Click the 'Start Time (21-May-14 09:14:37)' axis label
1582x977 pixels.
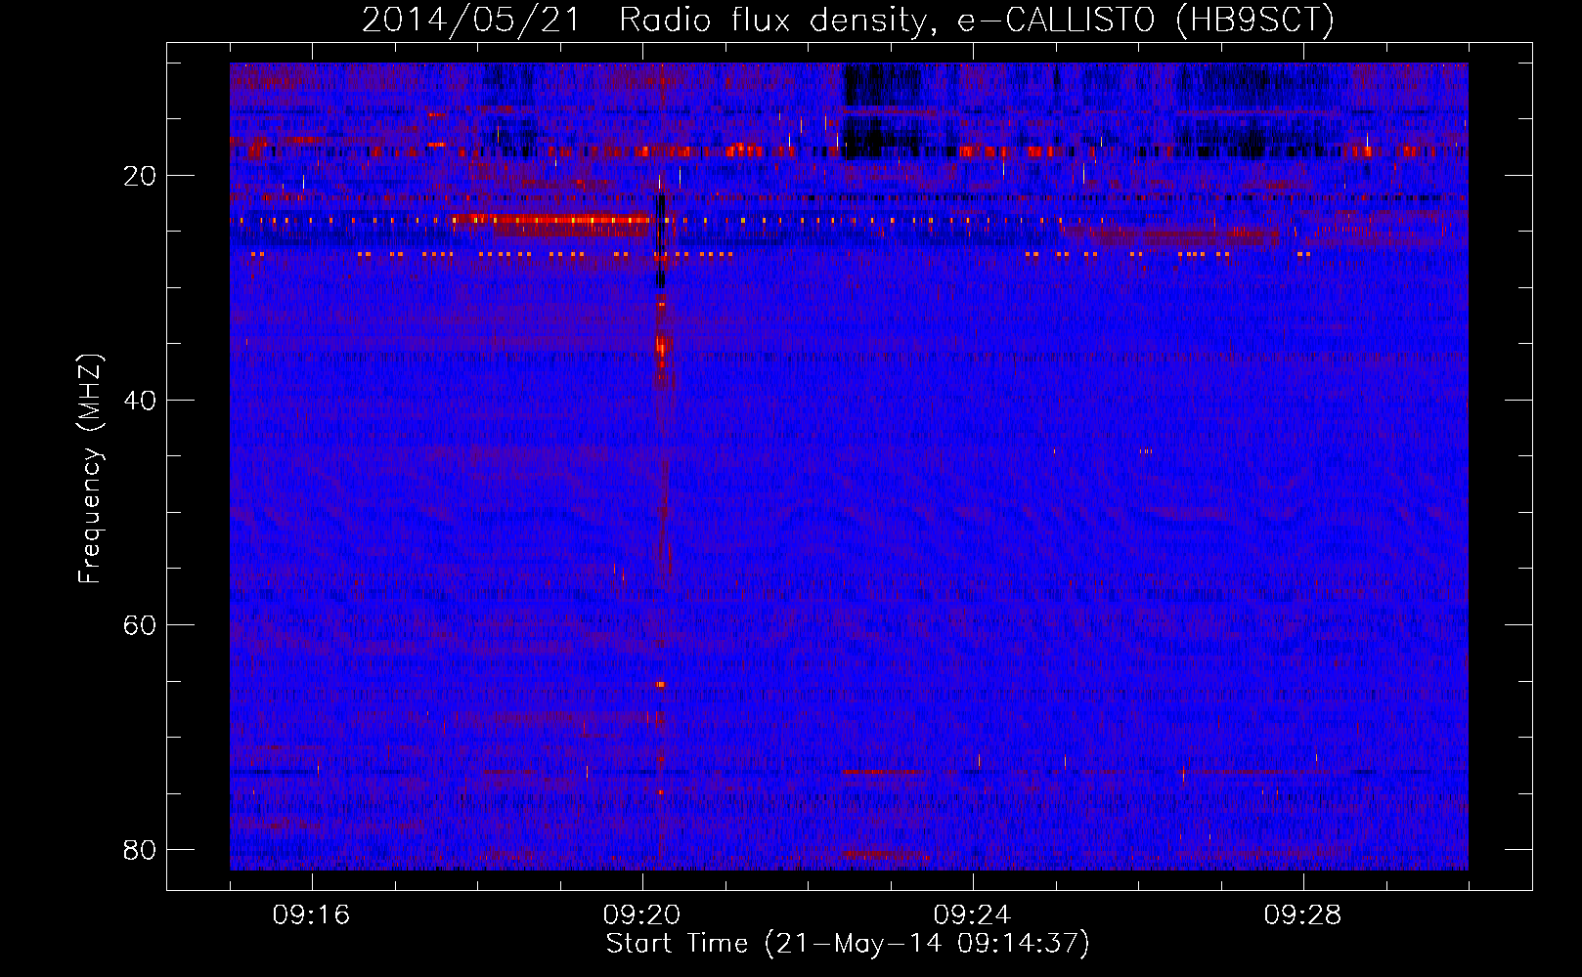848,944
